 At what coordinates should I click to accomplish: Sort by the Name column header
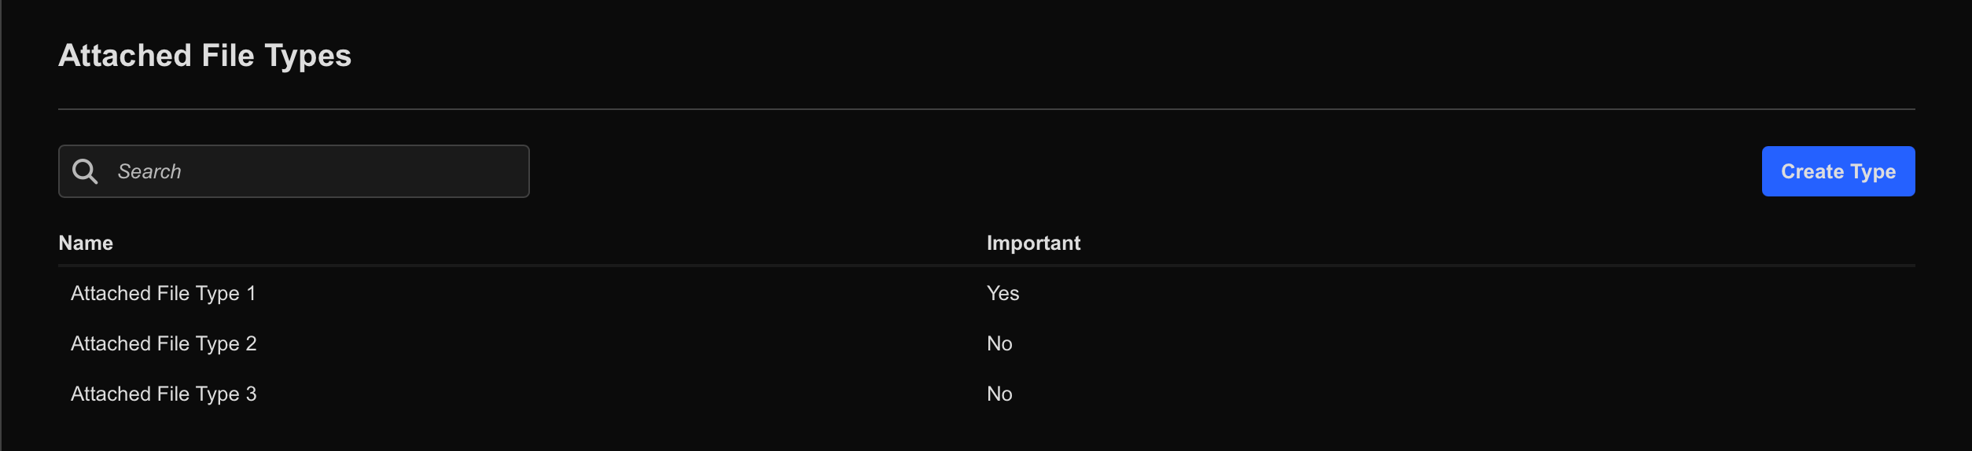click(x=86, y=244)
